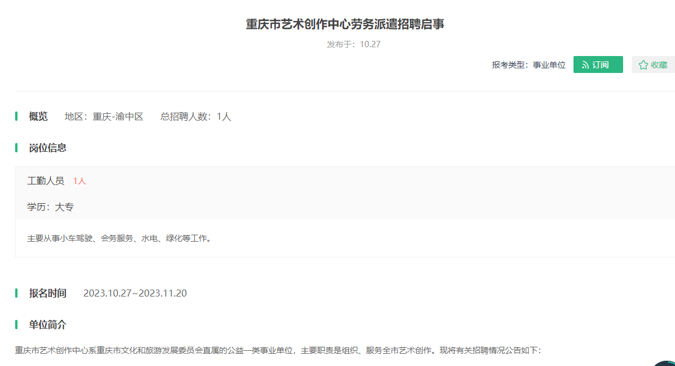Click the 概览 section heading
This screenshot has height=366, width=675.
coord(39,116)
